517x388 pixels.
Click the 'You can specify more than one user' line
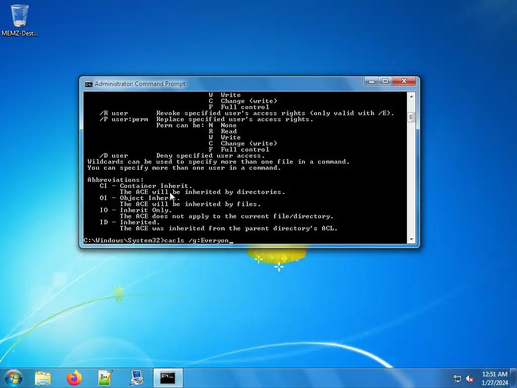pos(184,168)
